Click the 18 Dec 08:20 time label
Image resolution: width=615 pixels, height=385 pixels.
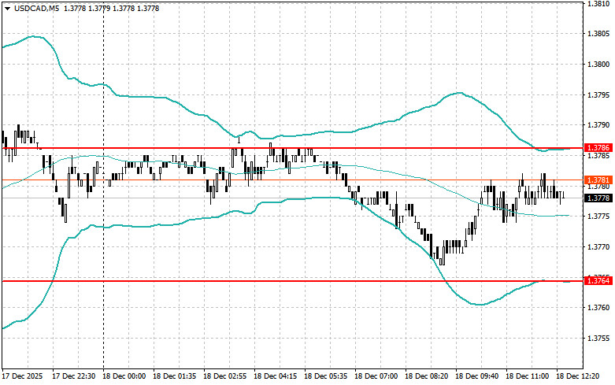[x=426, y=376]
